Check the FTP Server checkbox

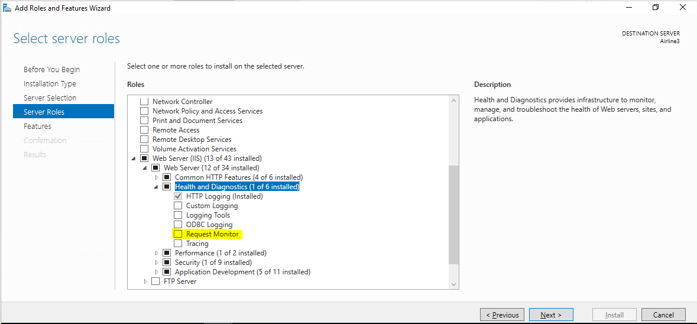[x=155, y=281]
